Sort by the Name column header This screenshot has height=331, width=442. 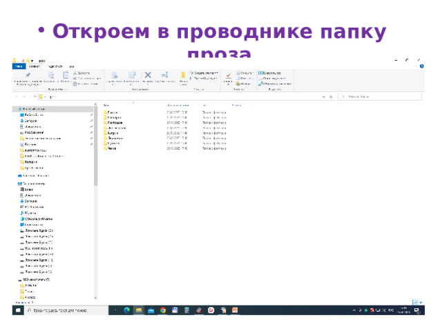pos(106,106)
